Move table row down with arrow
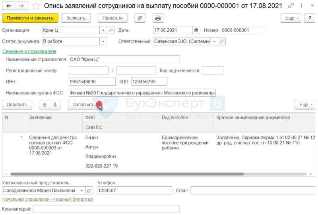 pos(55,105)
